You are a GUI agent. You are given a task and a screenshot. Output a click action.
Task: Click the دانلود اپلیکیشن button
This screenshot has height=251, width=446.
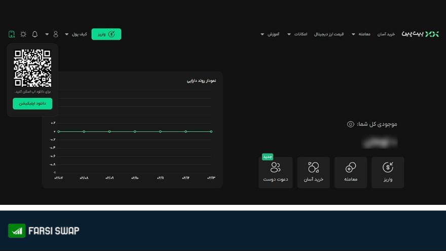pos(32,103)
